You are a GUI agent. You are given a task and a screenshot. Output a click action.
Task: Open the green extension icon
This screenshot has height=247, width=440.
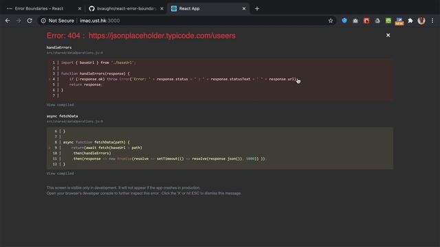[388, 21]
